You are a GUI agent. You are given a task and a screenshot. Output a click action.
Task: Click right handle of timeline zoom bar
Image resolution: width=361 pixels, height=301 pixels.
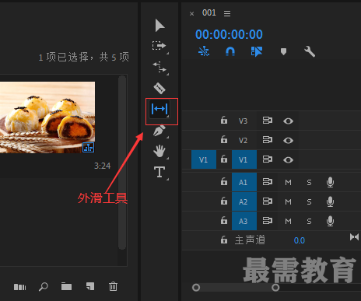275,287
